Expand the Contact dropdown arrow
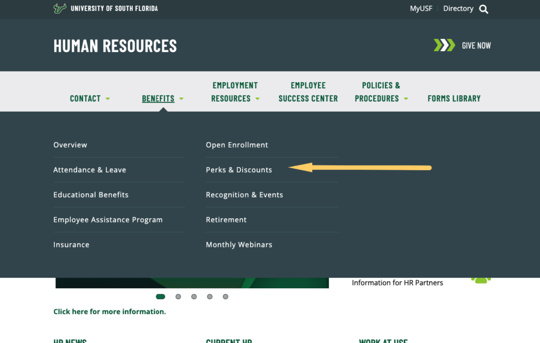 (x=108, y=99)
